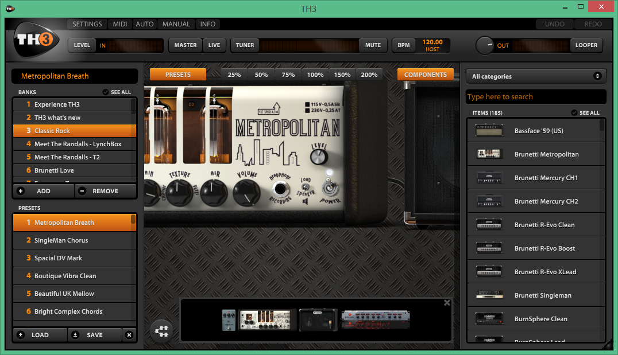Image resolution: width=618 pixels, height=355 pixels.
Task: Toggle the LOOPER
Action: pos(586,45)
